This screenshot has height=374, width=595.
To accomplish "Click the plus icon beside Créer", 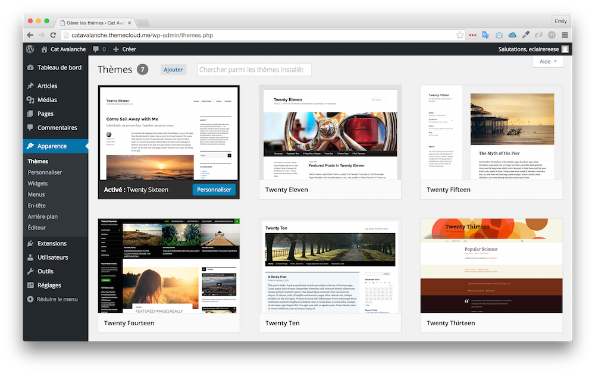I will (x=116, y=49).
